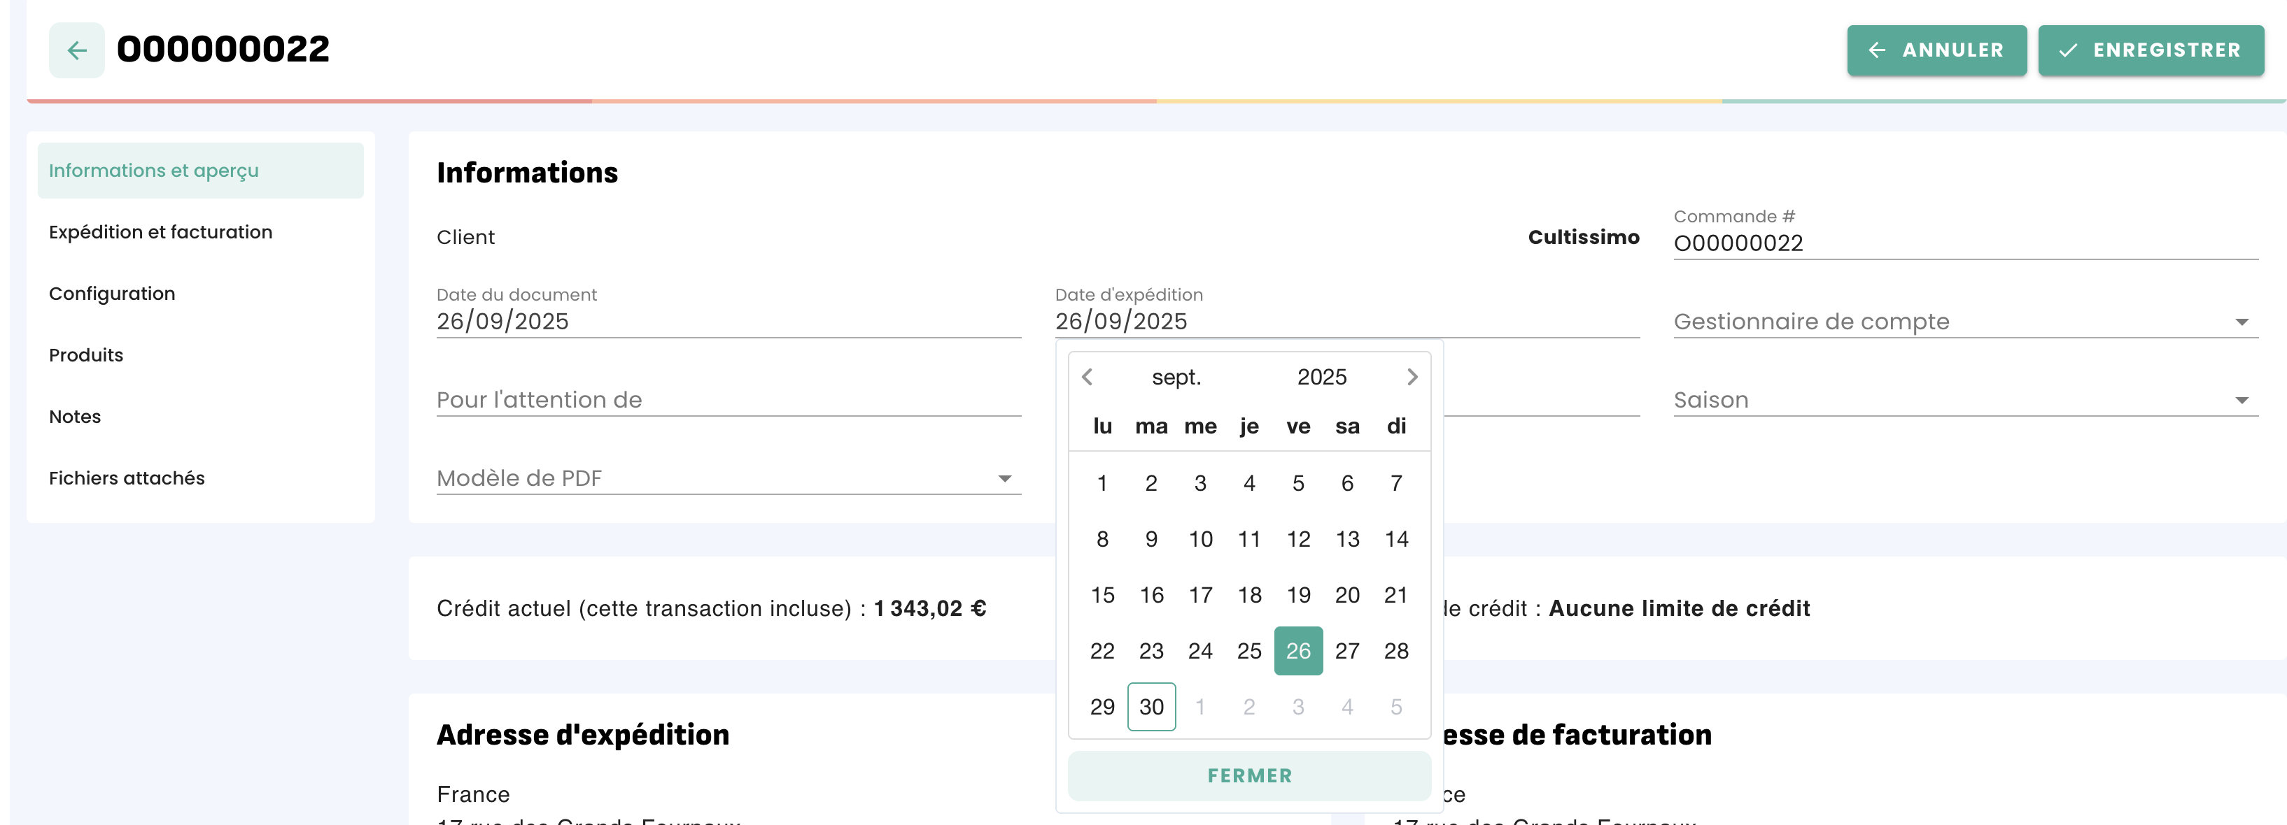Switch to the Produits section
This screenshot has height=825, width=2287.
(86, 355)
